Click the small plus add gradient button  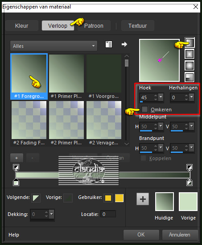pyautogui.click(x=16, y=158)
